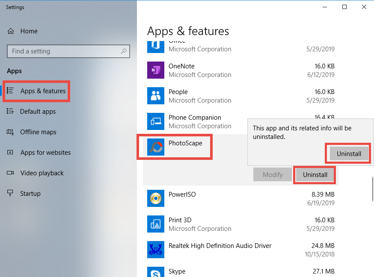Image resolution: width=374 pixels, height=277 pixels.
Task: Click the Uninstall button beside Modify
Action: coord(315,174)
